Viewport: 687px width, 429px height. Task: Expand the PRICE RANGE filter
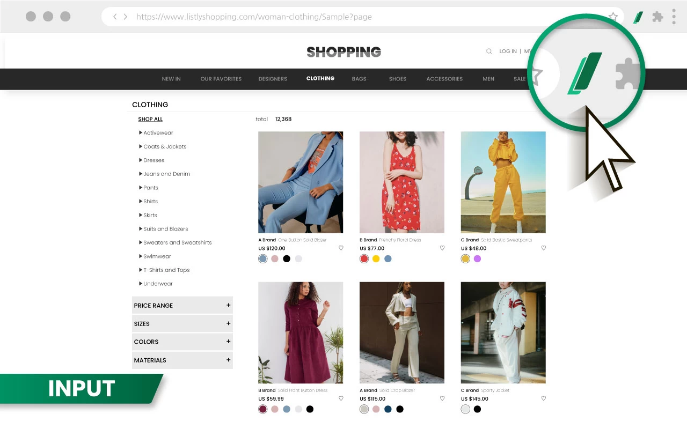182,305
